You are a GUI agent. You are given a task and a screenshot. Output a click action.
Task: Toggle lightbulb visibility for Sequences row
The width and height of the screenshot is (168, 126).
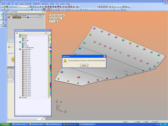click(x=49, y=97)
